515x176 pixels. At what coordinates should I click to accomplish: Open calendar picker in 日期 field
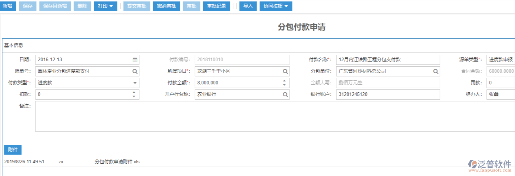pos(135,60)
